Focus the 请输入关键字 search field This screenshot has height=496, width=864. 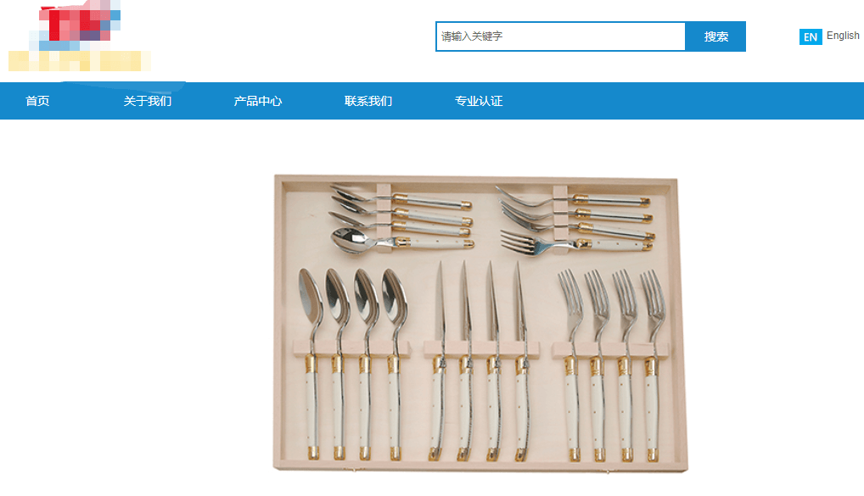tap(560, 36)
